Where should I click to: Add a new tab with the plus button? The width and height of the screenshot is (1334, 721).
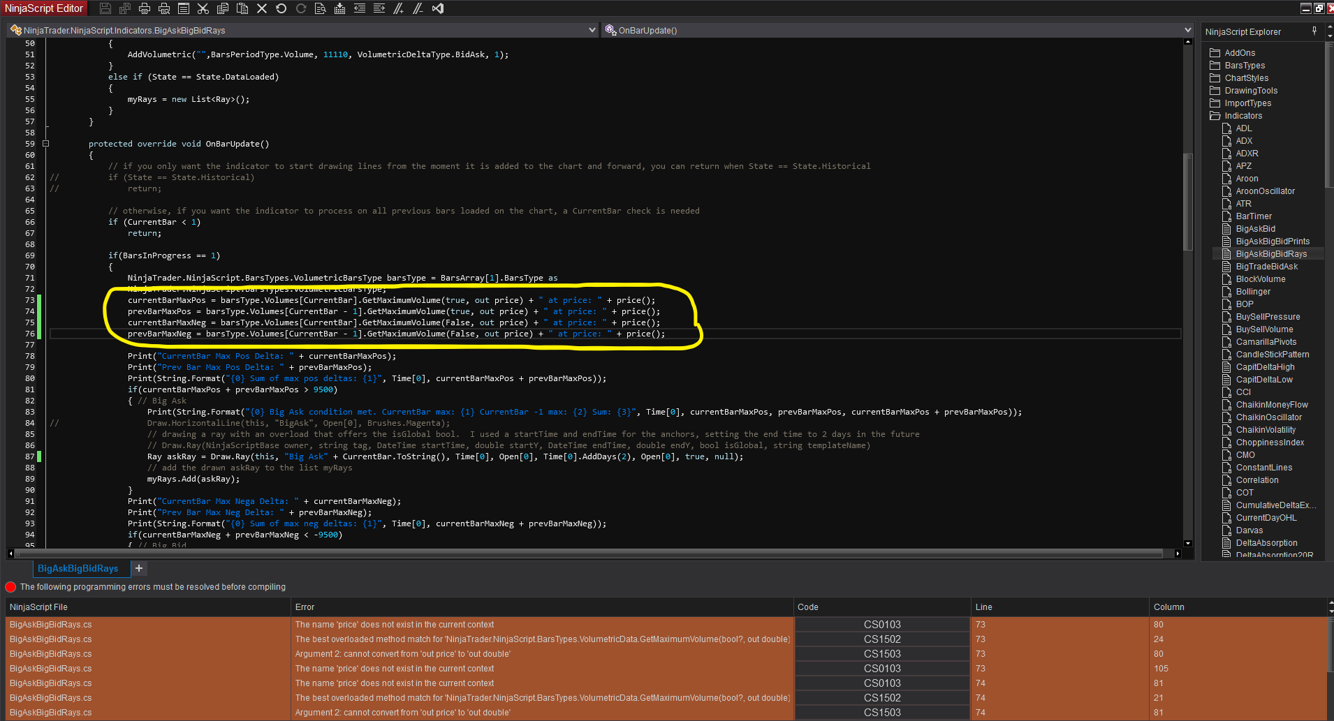pos(139,568)
